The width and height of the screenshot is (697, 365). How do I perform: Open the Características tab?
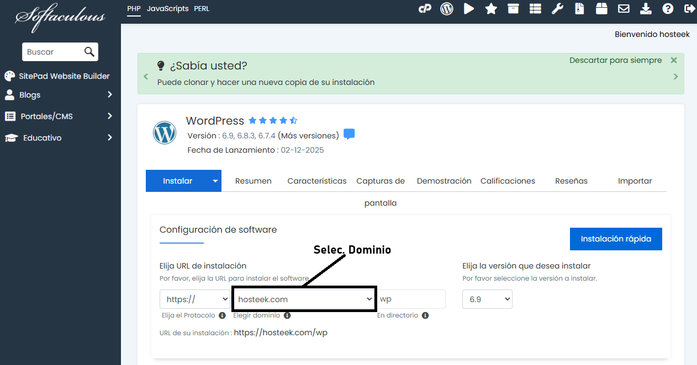point(317,181)
